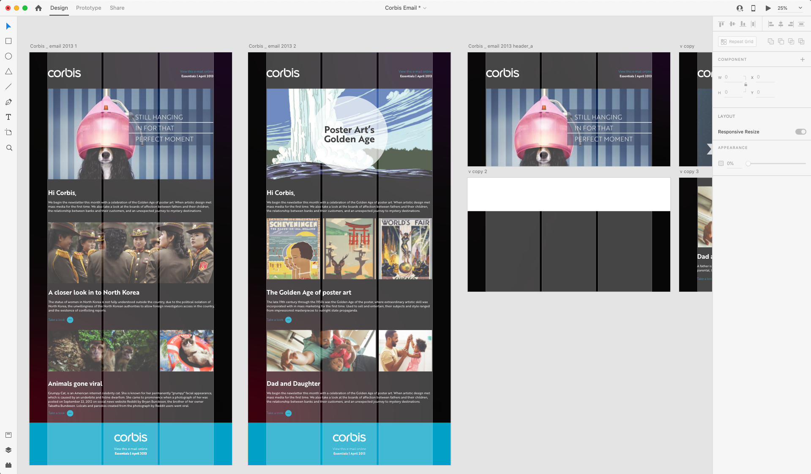Viewport: 811px width, 474px height.
Task: Select the Polygon triangle tool
Action: [x=8, y=71]
